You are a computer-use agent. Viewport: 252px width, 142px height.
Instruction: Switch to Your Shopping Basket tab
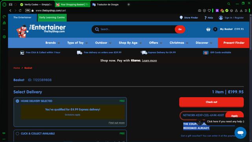click(72, 4)
